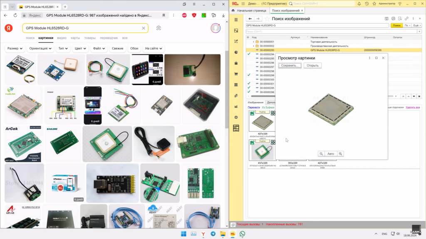Zoom out in the picture preview
The image size is (426, 239).
tap(321, 154)
